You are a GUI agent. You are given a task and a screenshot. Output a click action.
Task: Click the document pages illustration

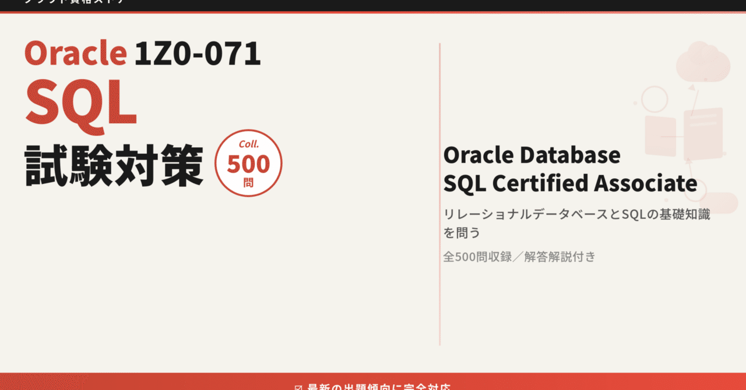684,134
